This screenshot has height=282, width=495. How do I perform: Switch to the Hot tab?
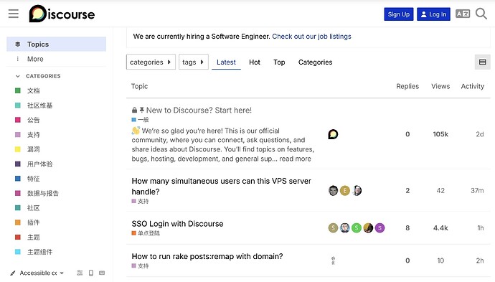(x=255, y=62)
